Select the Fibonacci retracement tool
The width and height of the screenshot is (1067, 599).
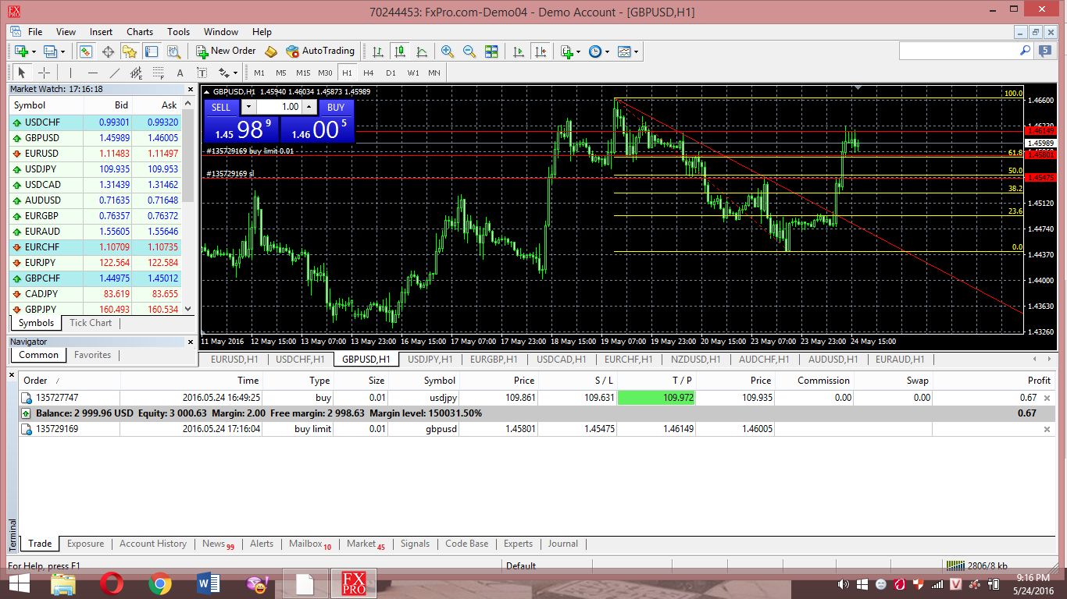click(159, 73)
